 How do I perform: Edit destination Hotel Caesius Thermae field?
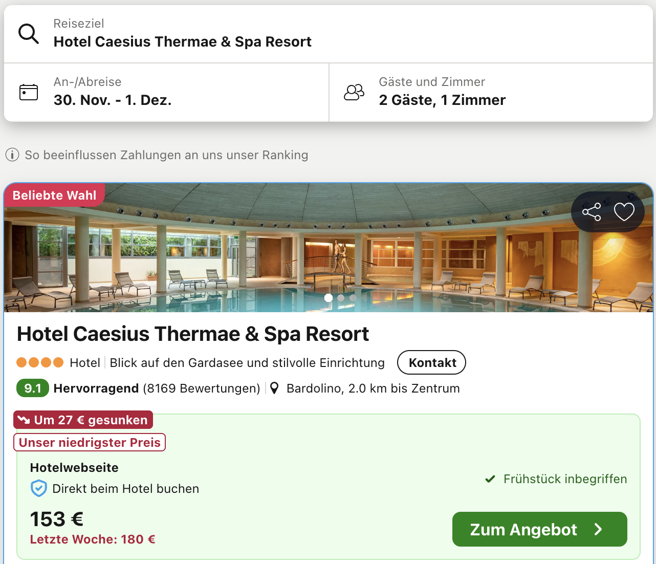183,41
